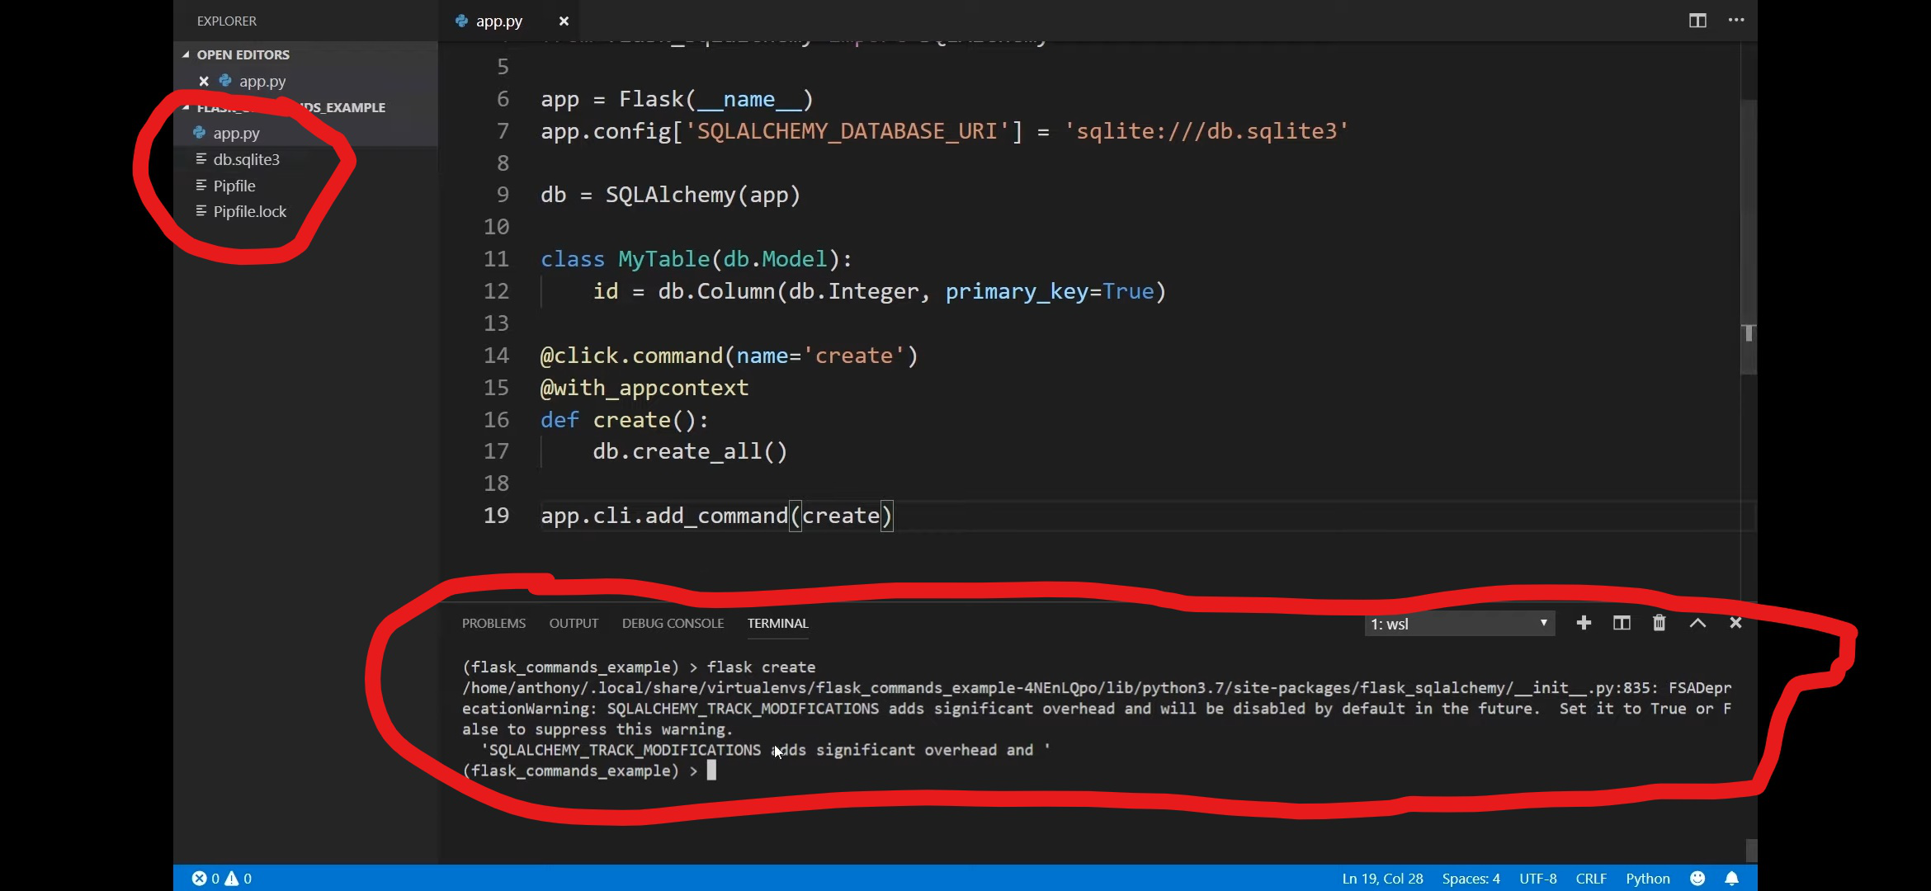
Task: Collapse the project folder section
Action: 186,107
